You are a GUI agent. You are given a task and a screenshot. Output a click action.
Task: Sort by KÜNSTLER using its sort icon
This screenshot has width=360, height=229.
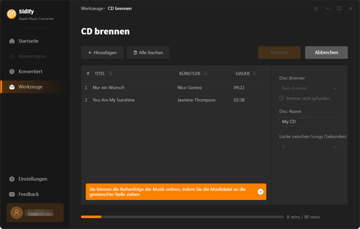click(206, 73)
